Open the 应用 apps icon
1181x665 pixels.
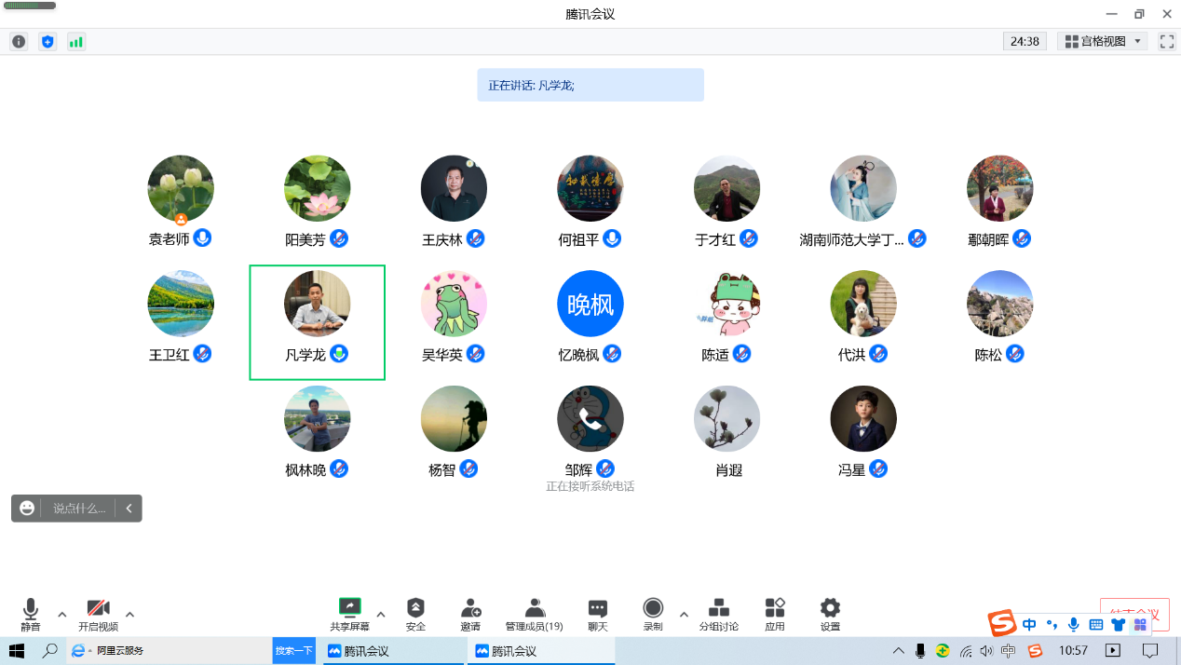[x=775, y=614]
